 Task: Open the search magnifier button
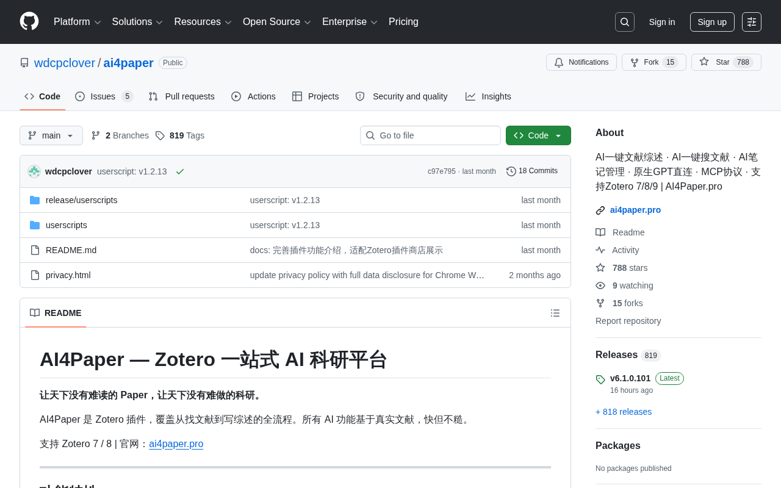(625, 22)
